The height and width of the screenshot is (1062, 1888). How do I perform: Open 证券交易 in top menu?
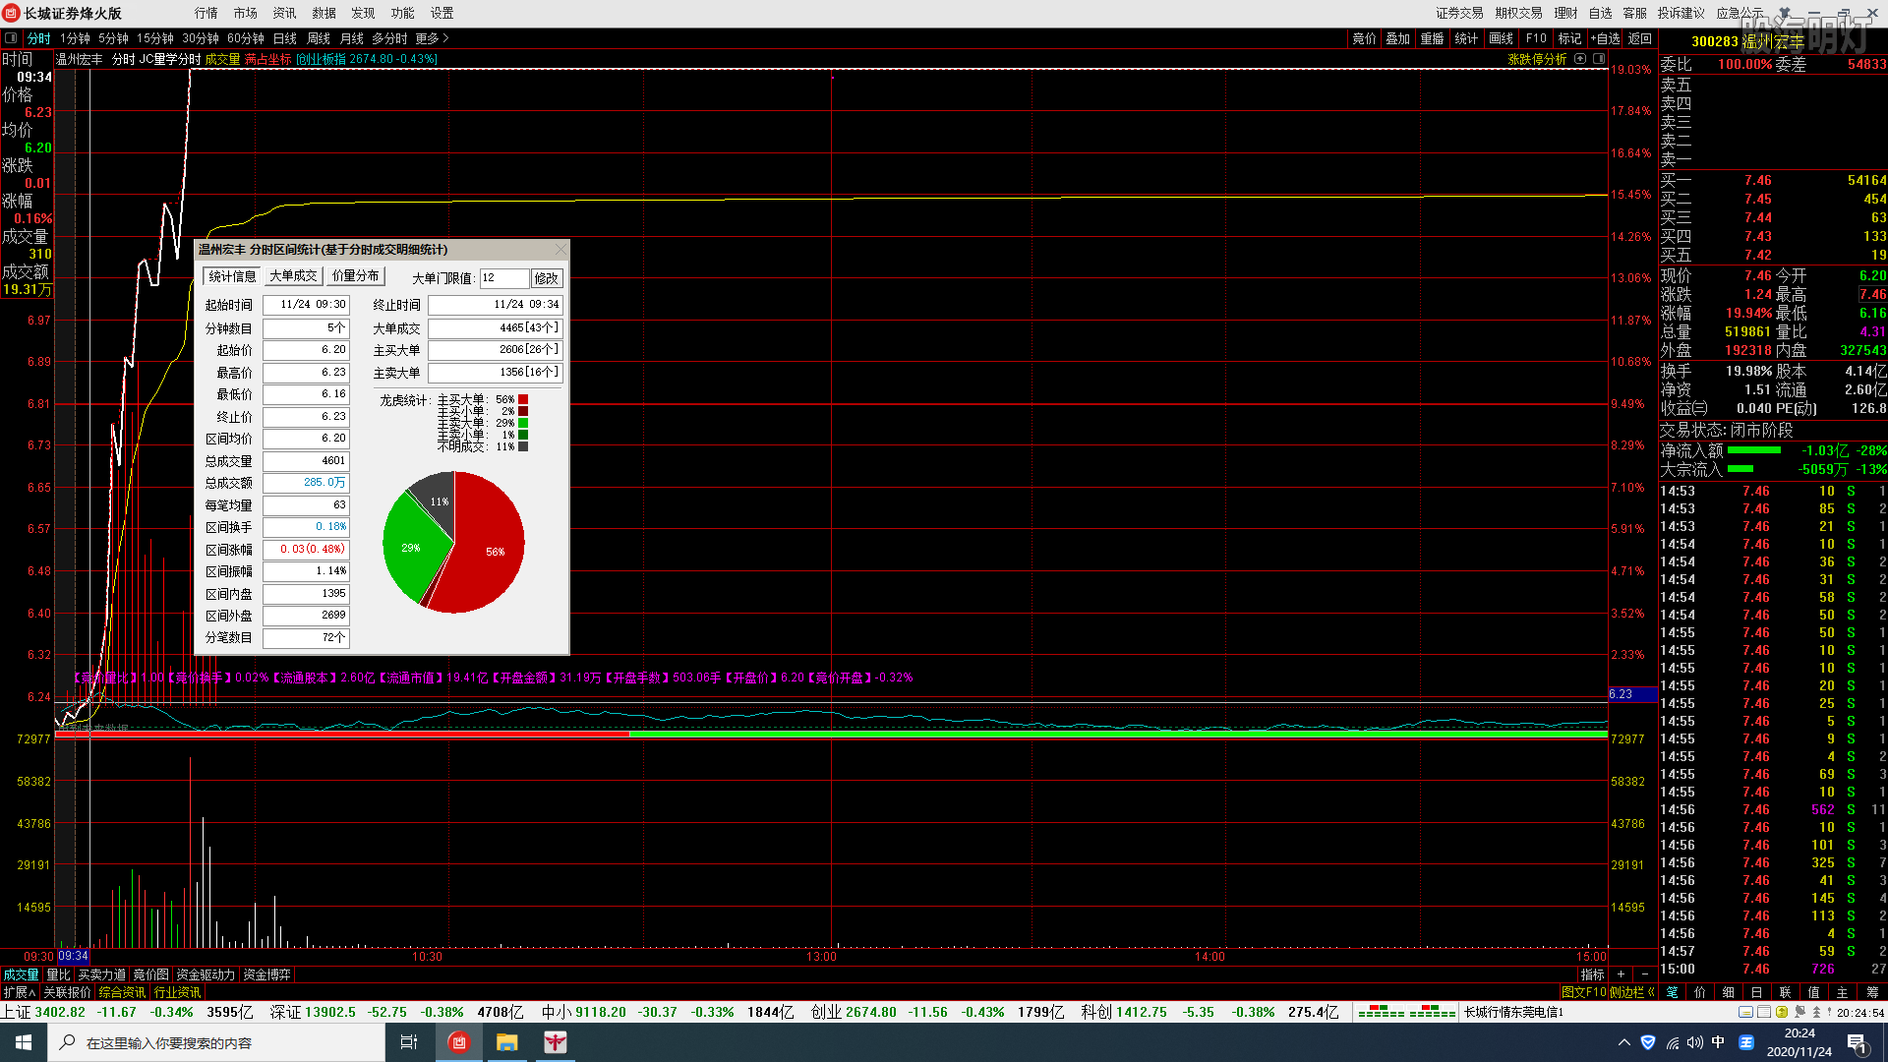tap(1459, 13)
